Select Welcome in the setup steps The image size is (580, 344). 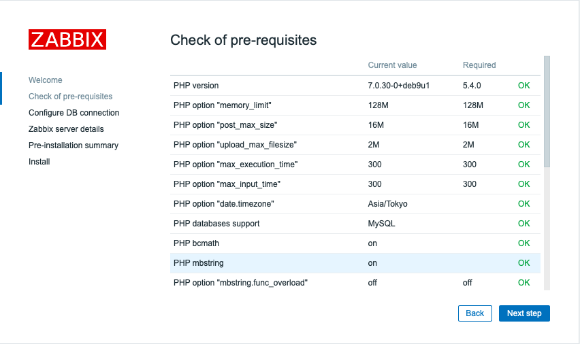(x=46, y=80)
